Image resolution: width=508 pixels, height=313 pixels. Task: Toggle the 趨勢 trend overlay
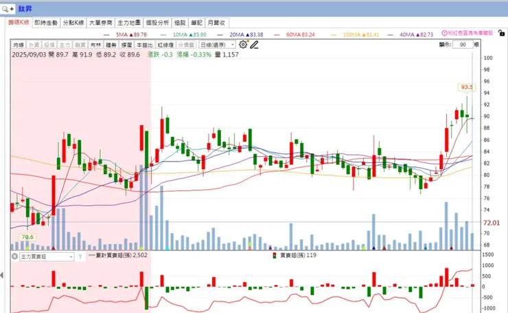pos(111,45)
